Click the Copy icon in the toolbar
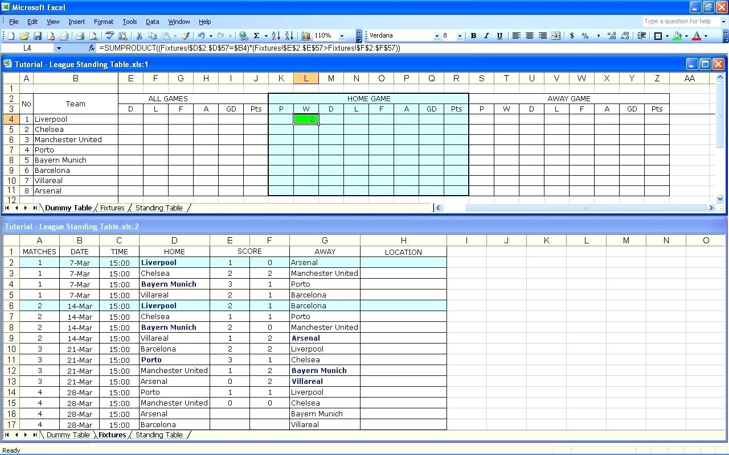This screenshot has height=455, width=729. tap(152, 36)
